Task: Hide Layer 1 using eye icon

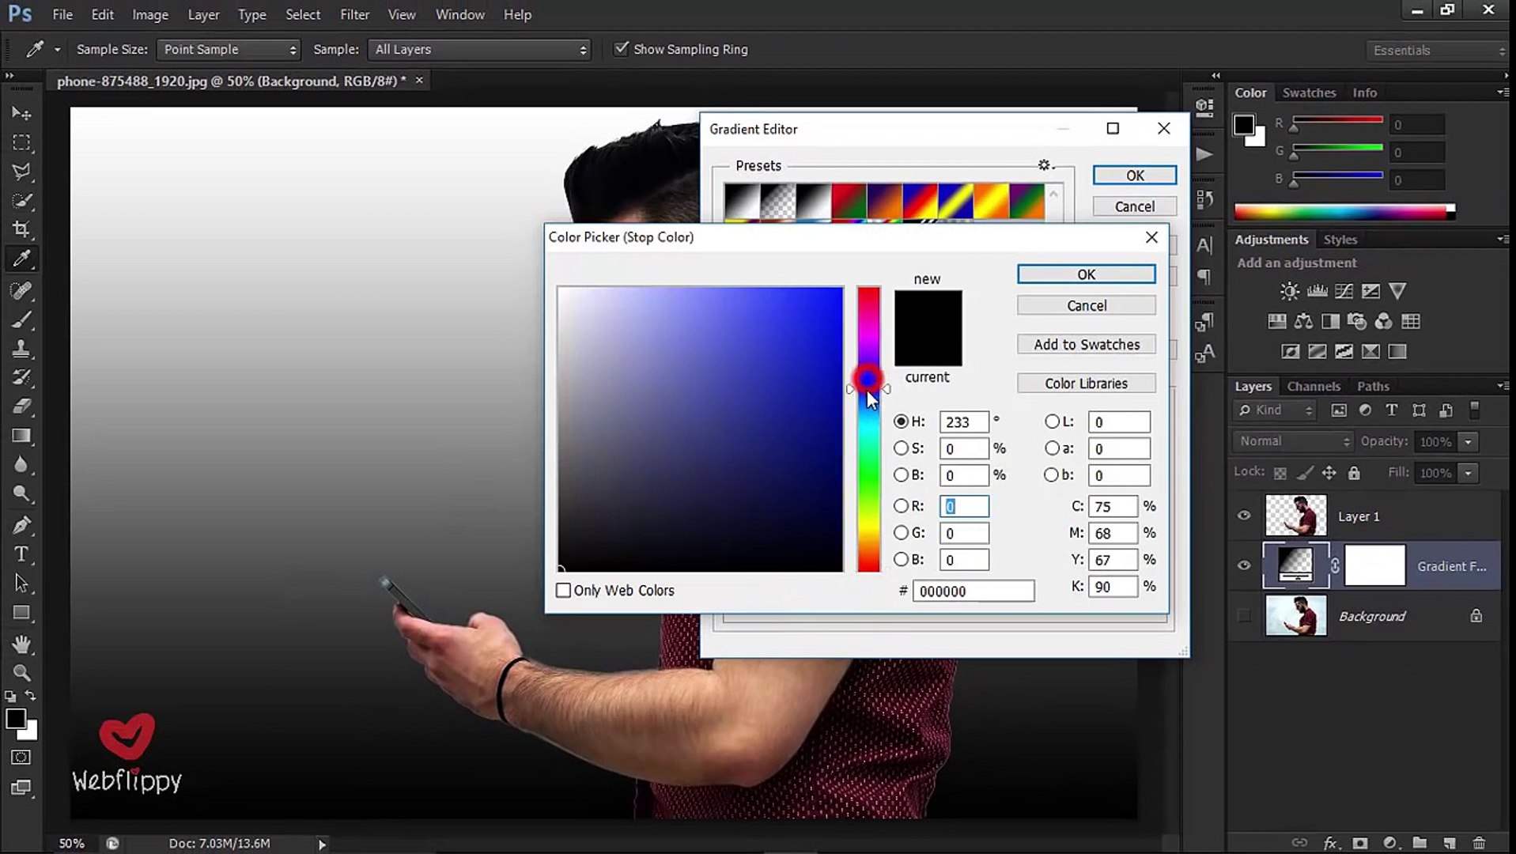Action: coord(1243,516)
